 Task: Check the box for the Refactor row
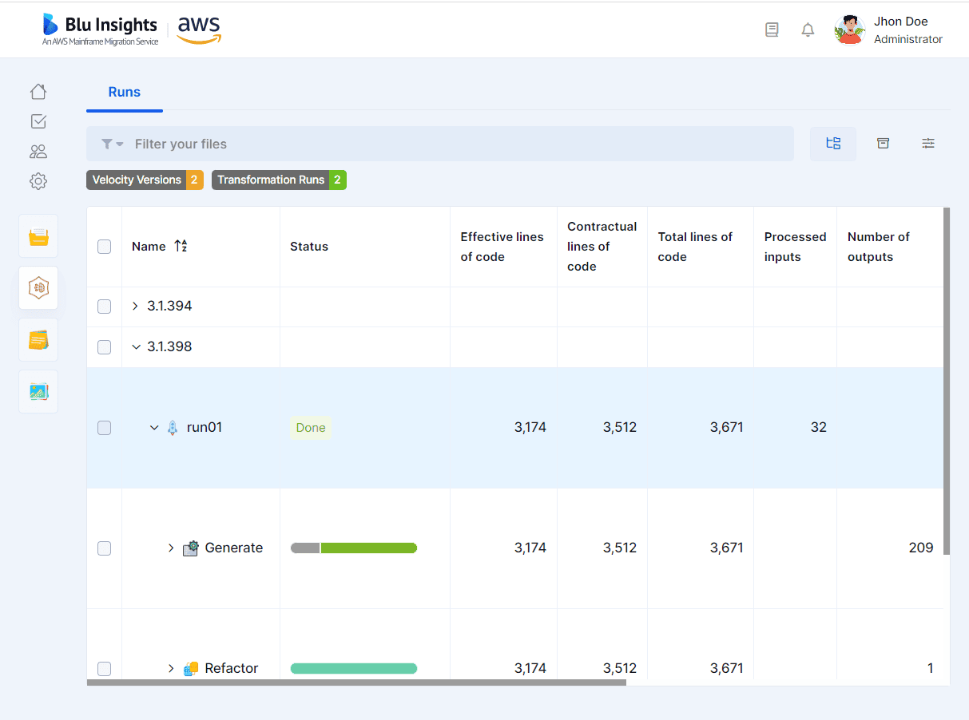[x=104, y=669]
